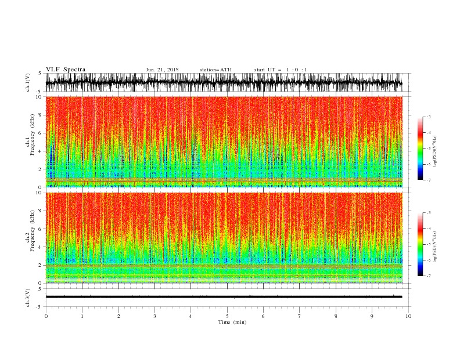The height and width of the screenshot is (355, 460).
Task: Click the ch.1 spectrogram panel
Action: [x=224, y=142]
